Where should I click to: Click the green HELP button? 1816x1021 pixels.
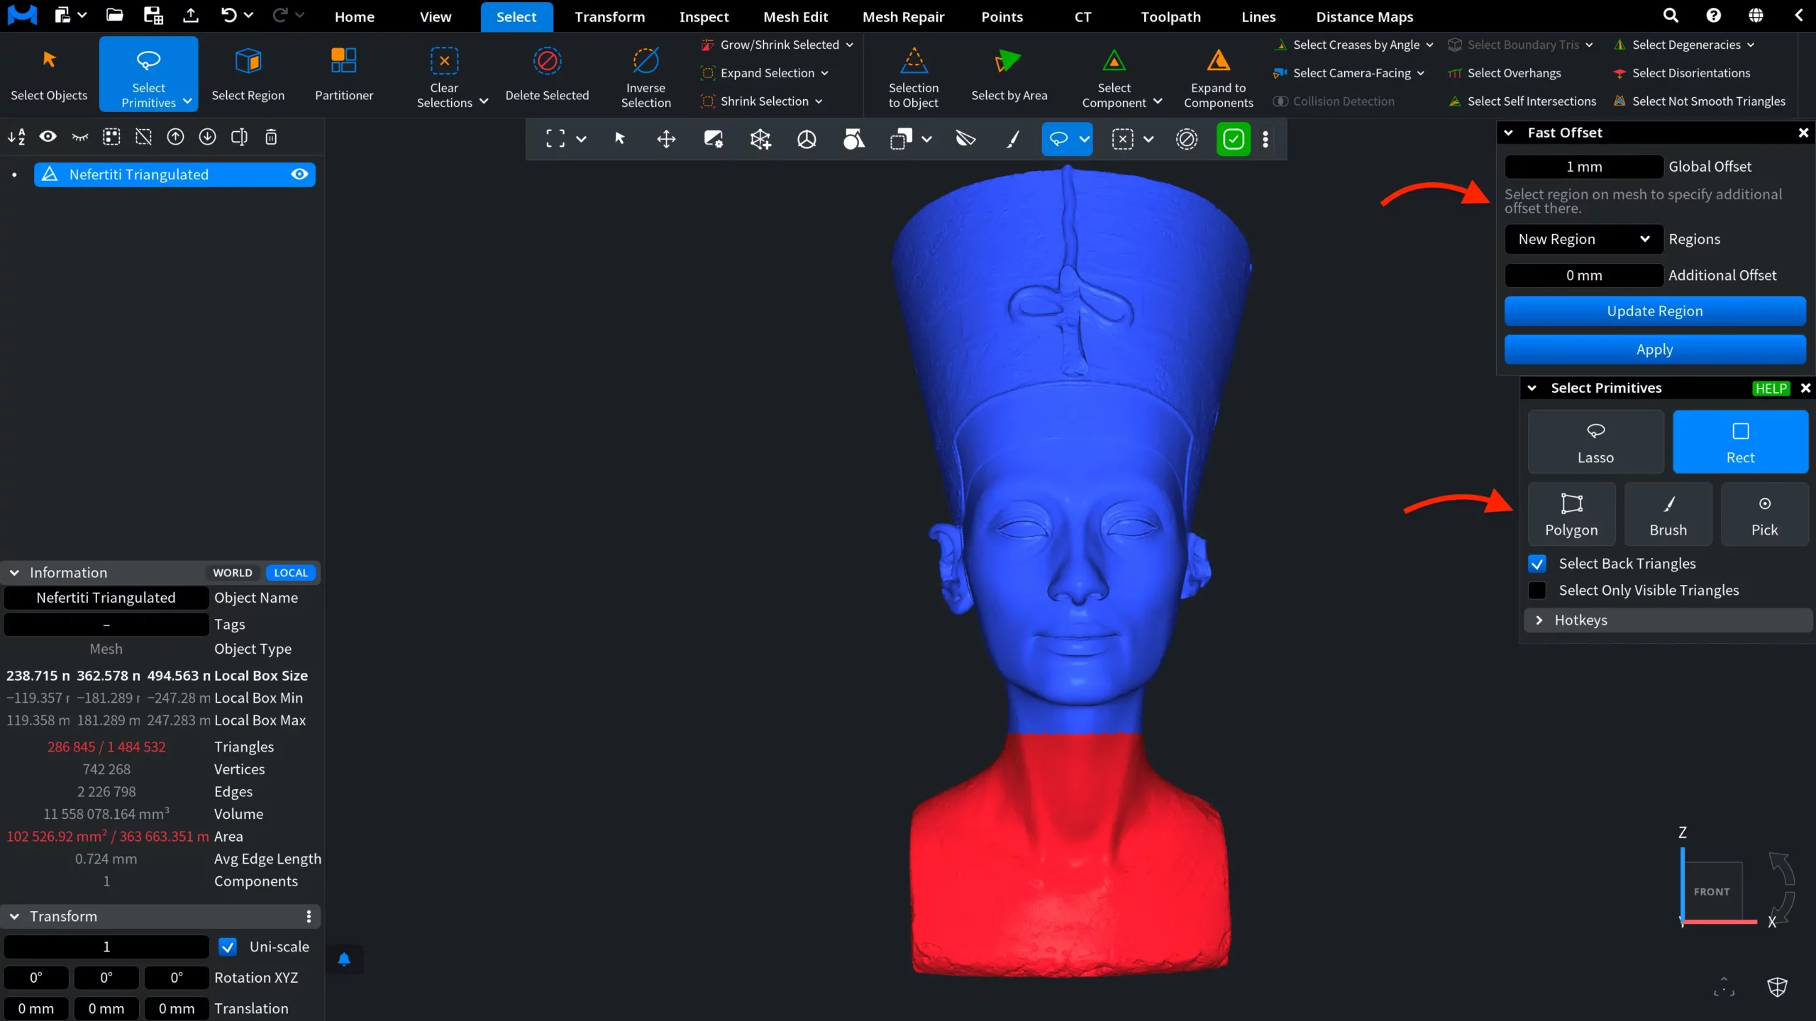(x=1771, y=388)
